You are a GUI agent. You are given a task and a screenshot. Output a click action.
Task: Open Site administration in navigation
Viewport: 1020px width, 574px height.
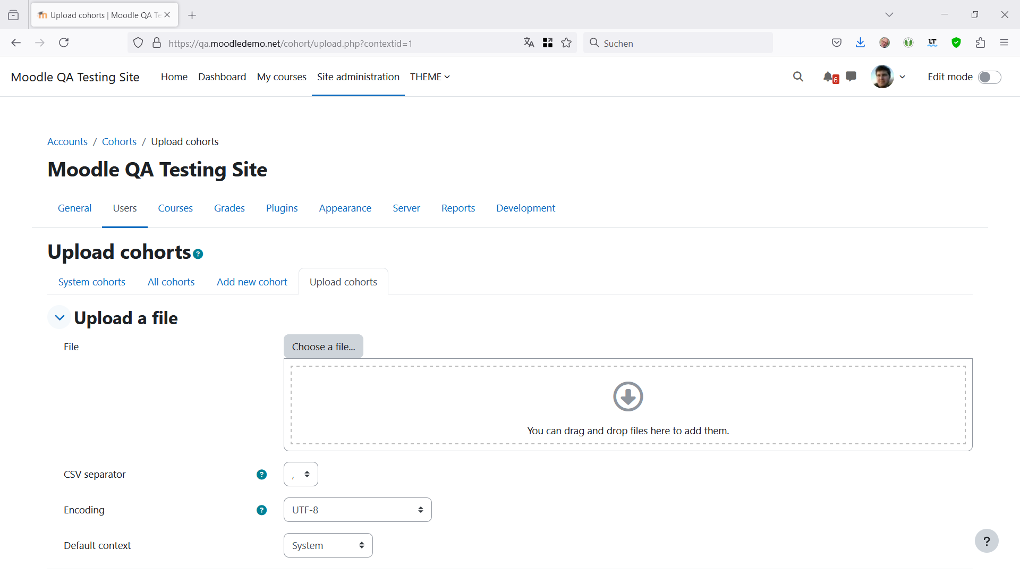358,77
